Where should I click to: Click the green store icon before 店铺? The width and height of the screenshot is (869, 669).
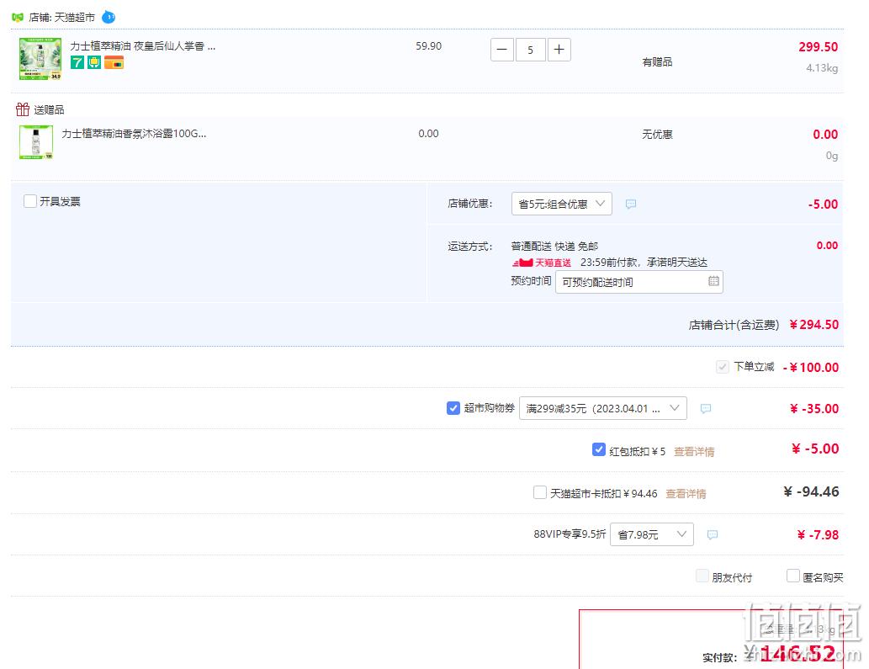18,17
